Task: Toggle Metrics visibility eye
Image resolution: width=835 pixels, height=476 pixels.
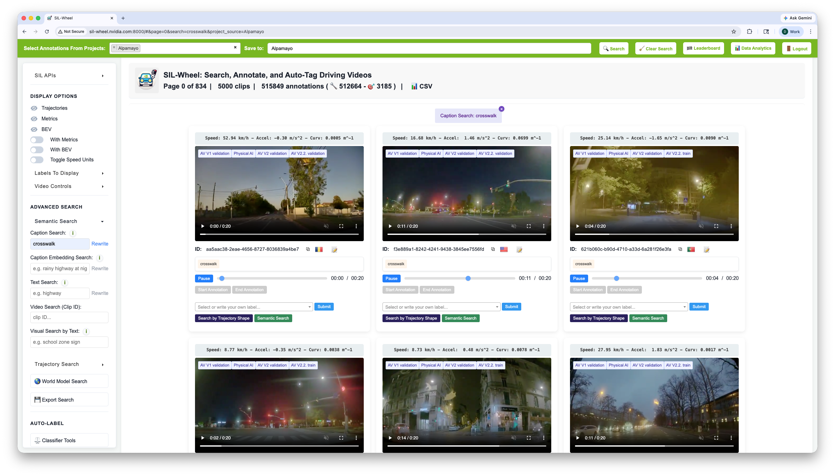Action: point(34,119)
